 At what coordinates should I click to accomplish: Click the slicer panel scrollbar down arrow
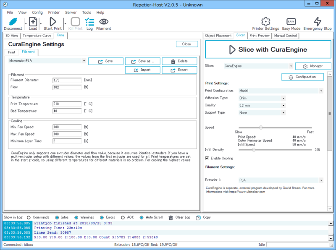coord(330,208)
